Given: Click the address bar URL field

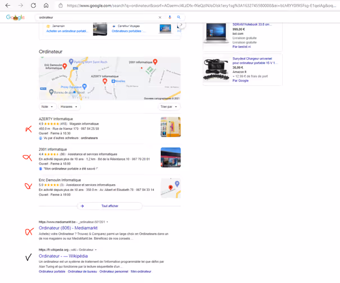Looking at the screenshot, I should pos(201,6).
